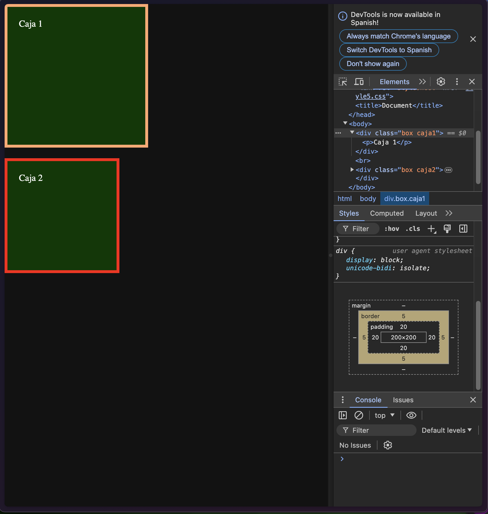The height and width of the screenshot is (514, 488).
Task: Close the DevTools panel
Action: (x=472, y=82)
